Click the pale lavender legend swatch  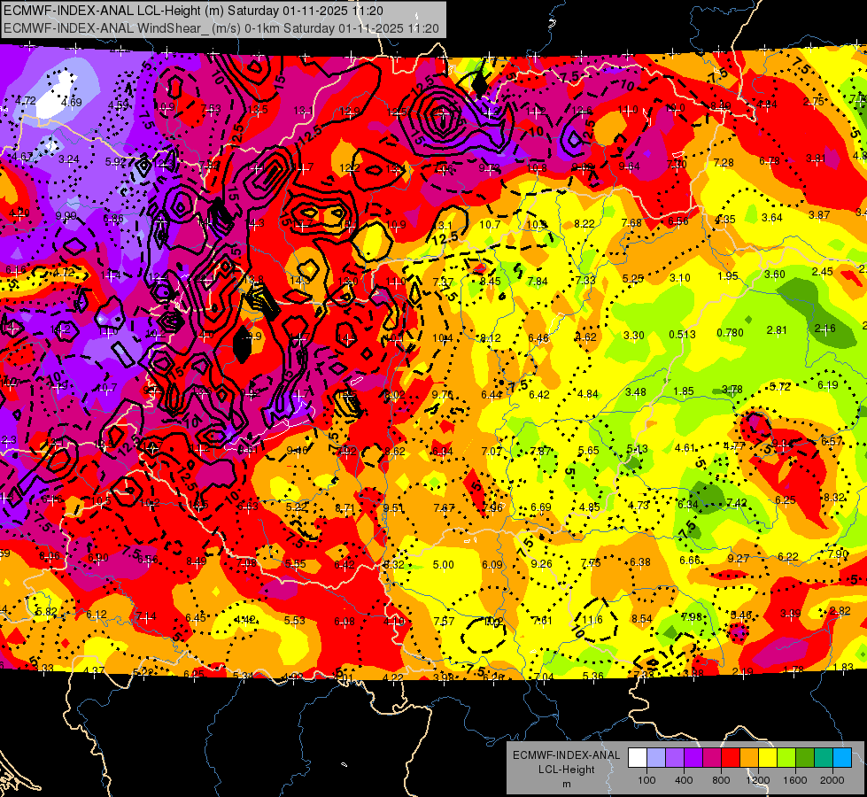656,757
